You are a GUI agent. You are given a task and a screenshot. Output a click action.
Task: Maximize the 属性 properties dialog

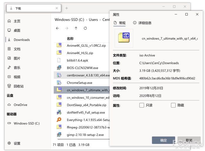point(187,14)
